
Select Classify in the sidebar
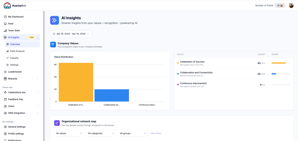pyautogui.click(x=14, y=58)
